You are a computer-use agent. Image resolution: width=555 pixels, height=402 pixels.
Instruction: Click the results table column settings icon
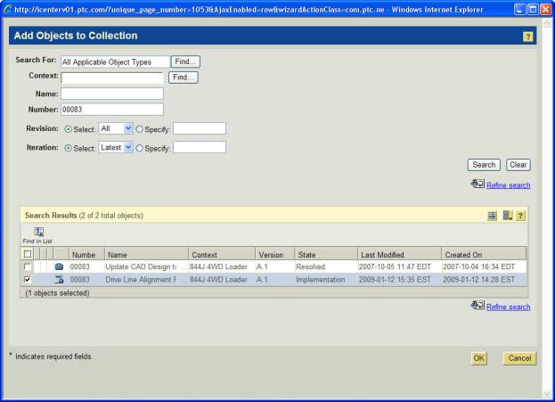[507, 216]
